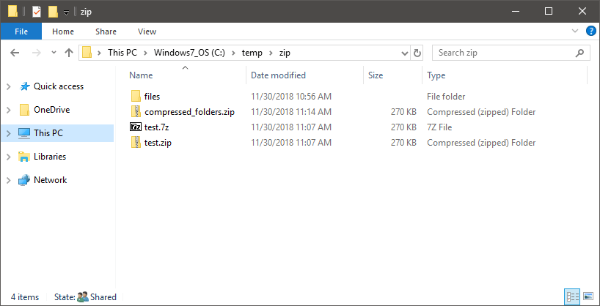Screen dimensions: 600x306
Task: Select the View ribbon tab
Action: tap(147, 31)
